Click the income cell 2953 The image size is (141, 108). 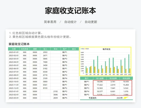(45, 52)
